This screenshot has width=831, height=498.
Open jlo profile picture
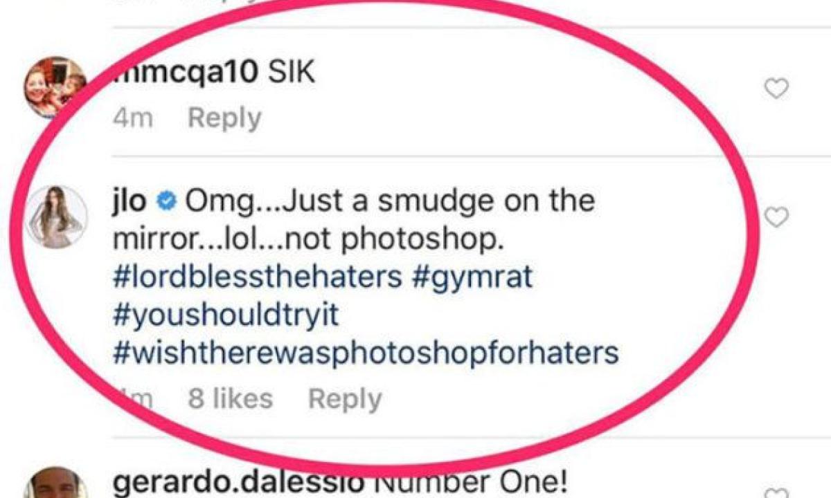(x=57, y=216)
